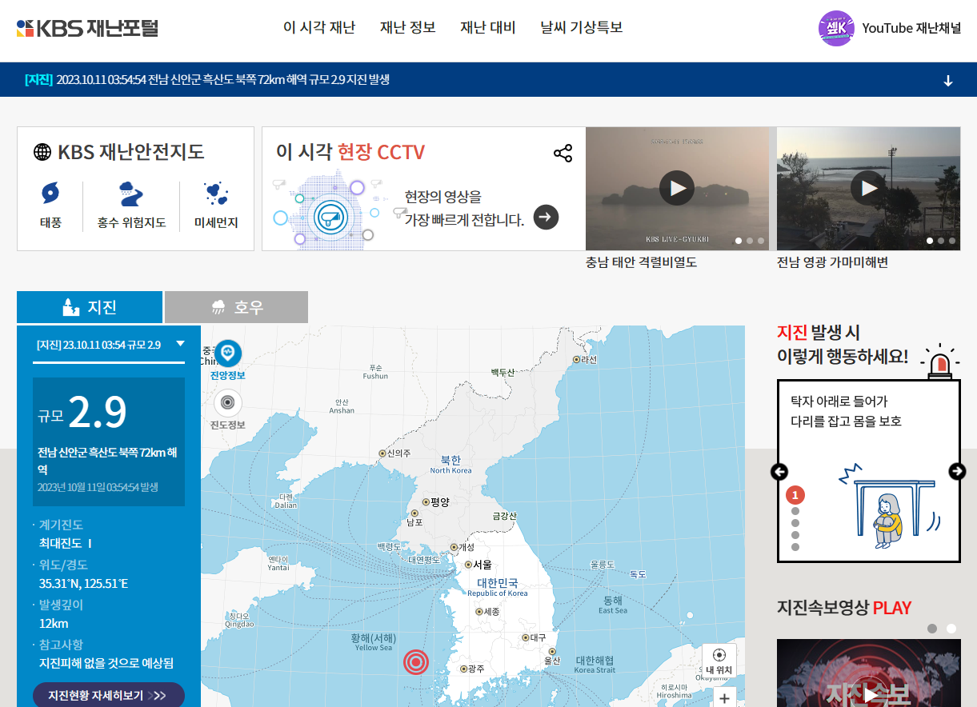Play the 전남 영광 가마미해변 CCTV video

(x=868, y=188)
